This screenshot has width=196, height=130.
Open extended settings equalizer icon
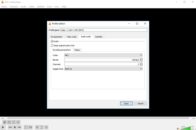pos(30,127)
